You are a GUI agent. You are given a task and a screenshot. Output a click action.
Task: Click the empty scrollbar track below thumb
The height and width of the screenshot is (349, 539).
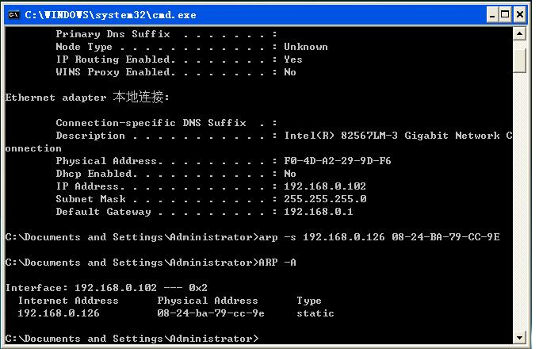tap(519, 201)
